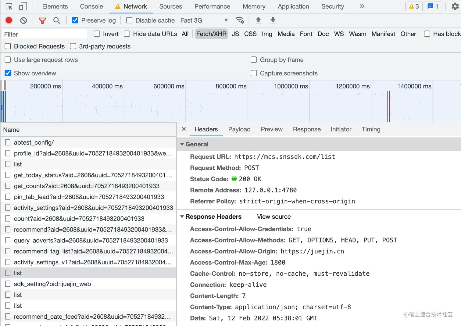Filter requests by Doc
Screen dimensions: 461x326
point(323,34)
